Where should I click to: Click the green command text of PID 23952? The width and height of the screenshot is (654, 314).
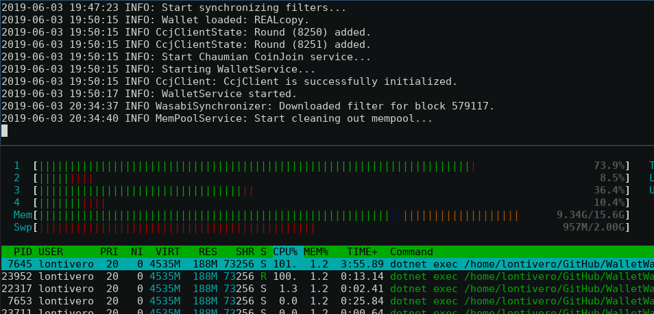pos(522,277)
